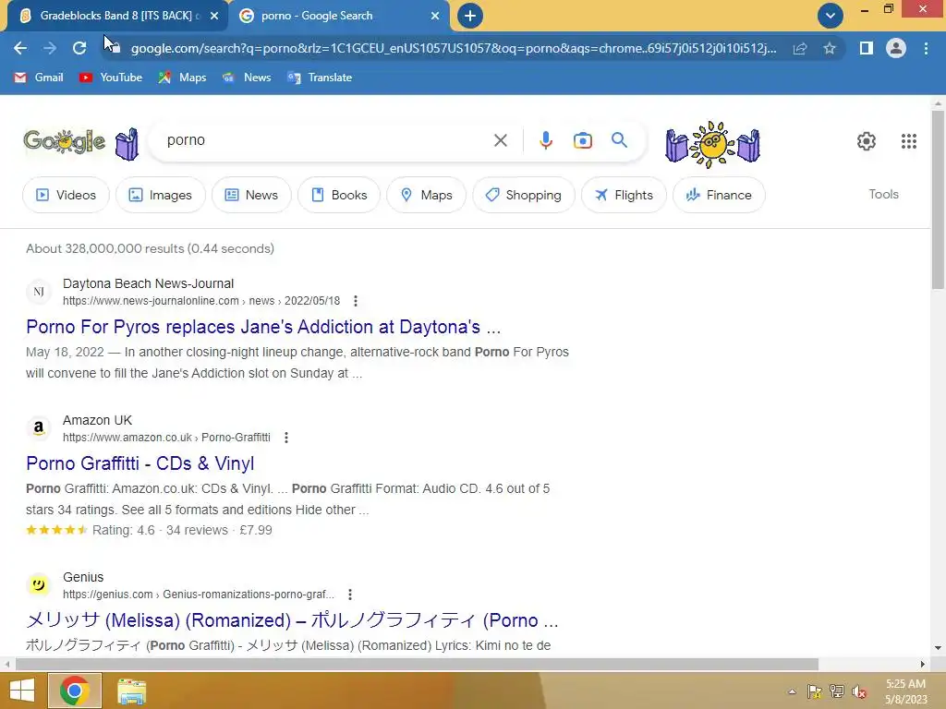946x709 pixels.
Task: Click the horizontal scrollbar thumb
Action: pyautogui.click(x=417, y=665)
